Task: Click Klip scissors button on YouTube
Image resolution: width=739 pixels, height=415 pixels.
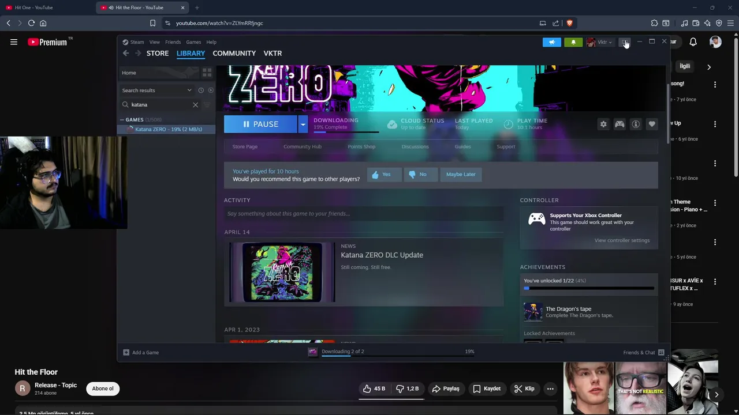Action: click(524, 388)
